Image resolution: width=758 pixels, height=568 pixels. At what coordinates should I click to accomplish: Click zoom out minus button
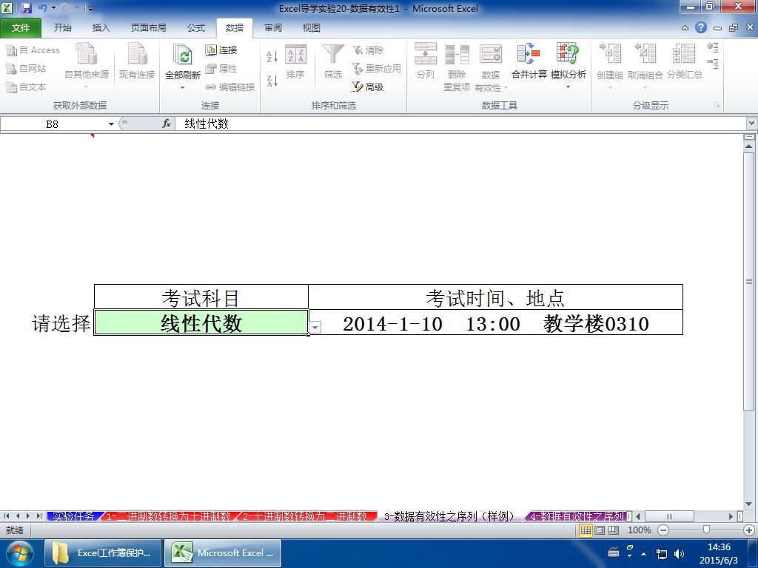(663, 530)
